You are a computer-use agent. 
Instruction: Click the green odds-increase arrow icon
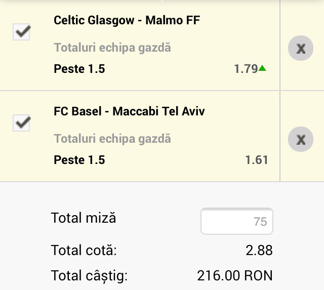pyautogui.click(x=262, y=68)
